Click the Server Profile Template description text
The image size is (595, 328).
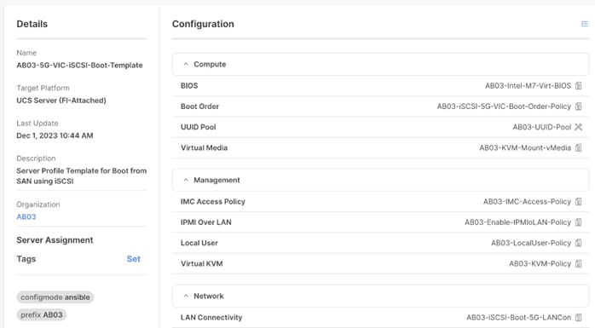(82, 176)
